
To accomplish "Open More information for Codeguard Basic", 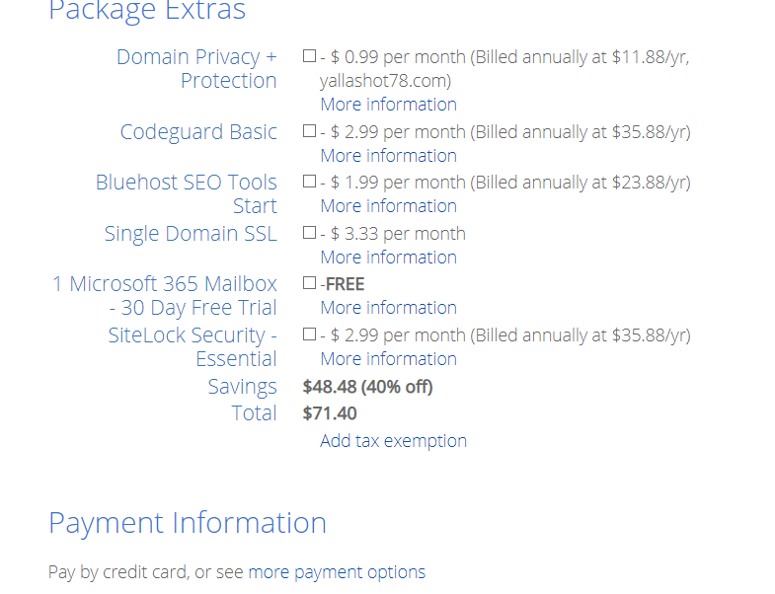I will click(389, 156).
